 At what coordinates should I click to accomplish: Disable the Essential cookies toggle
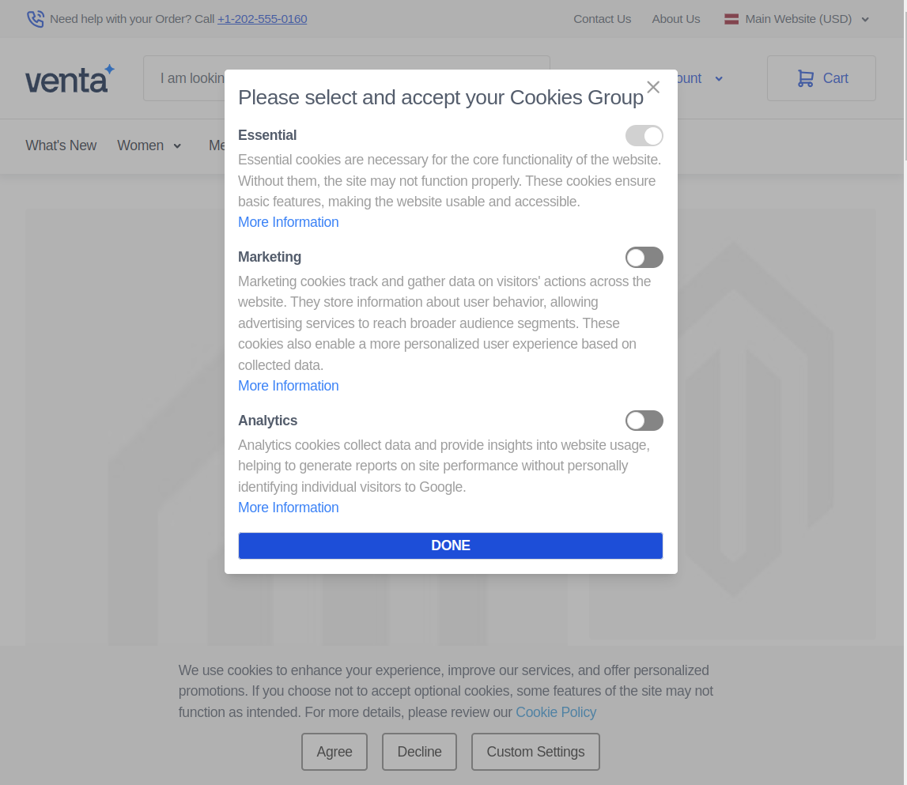(x=644, y=135)
